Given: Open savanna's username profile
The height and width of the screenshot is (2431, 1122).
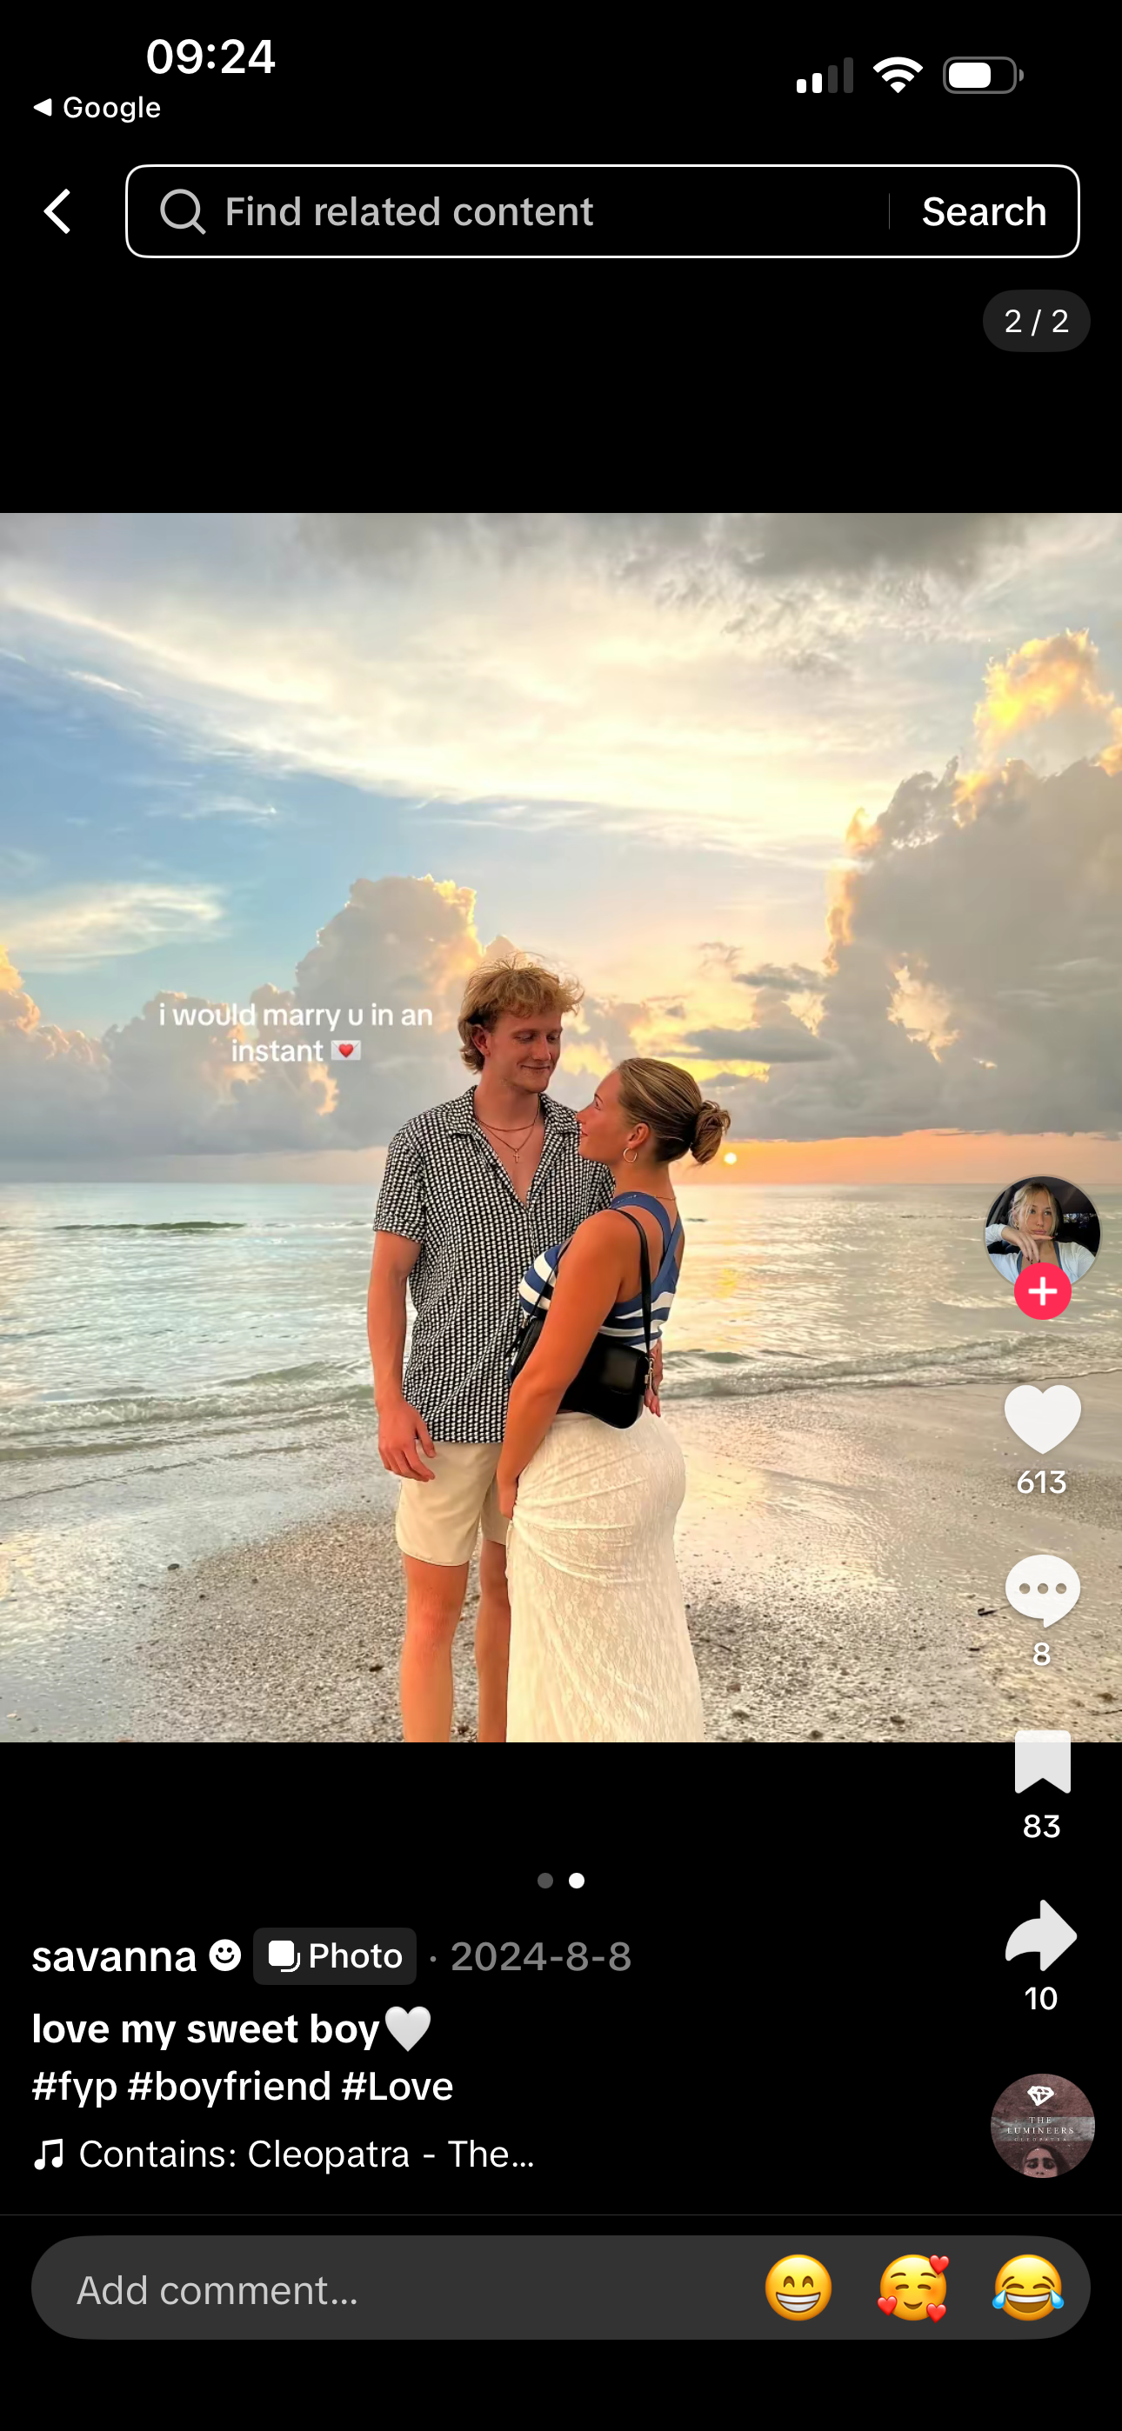Looking at the screenshot, I should (x=115, y=1956).
